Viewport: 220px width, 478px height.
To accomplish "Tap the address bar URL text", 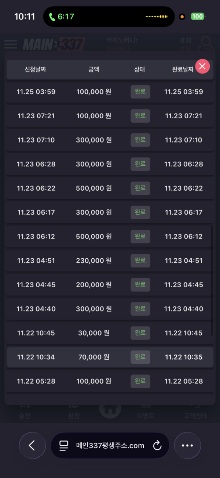I will [110, 446].
